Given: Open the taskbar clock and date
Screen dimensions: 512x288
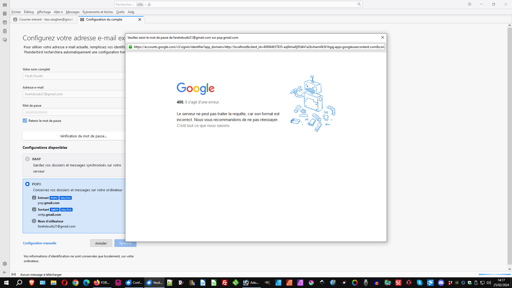Looking at the screenshot, I should coord(501,283).
